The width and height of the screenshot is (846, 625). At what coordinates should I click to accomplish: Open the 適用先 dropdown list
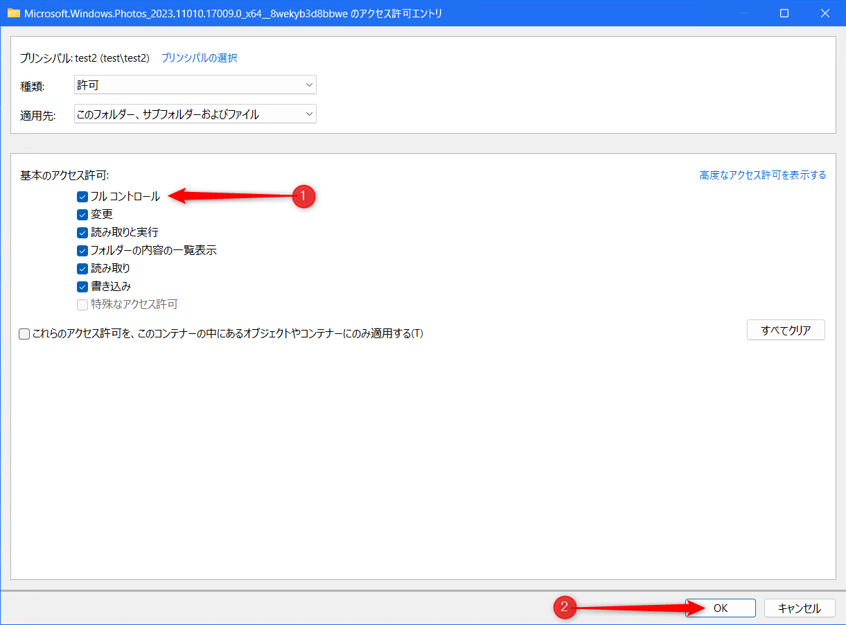195,114
